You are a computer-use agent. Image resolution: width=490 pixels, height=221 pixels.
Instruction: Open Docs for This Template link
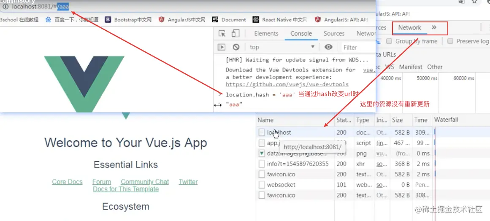click(x=126, y=189)
